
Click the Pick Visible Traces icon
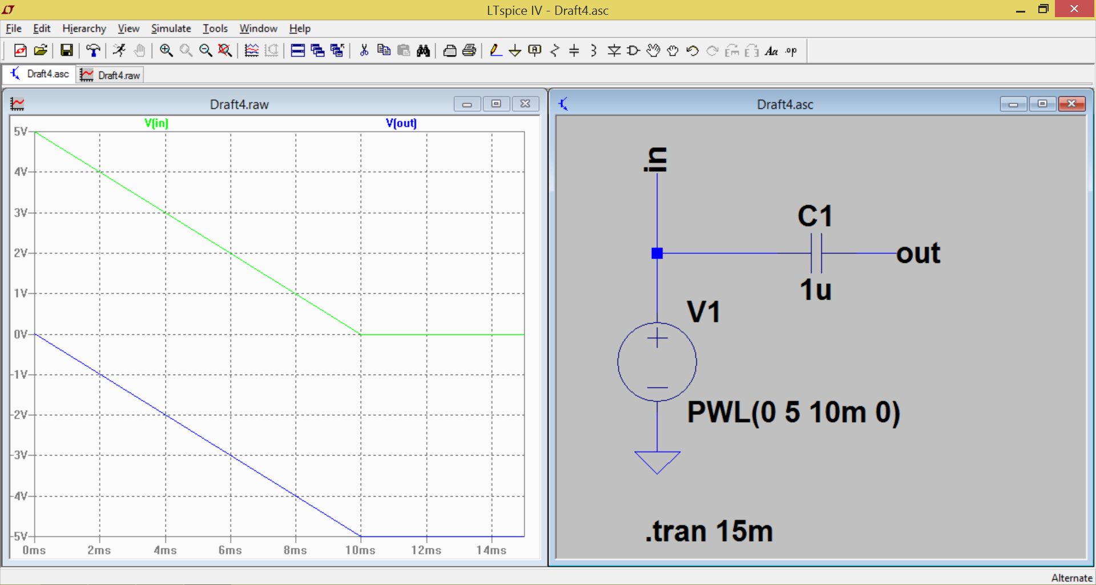pos(252,51)
